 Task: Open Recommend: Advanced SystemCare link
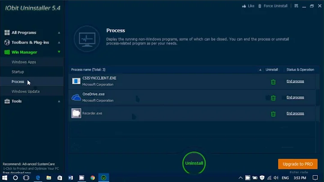click(29, 164)
